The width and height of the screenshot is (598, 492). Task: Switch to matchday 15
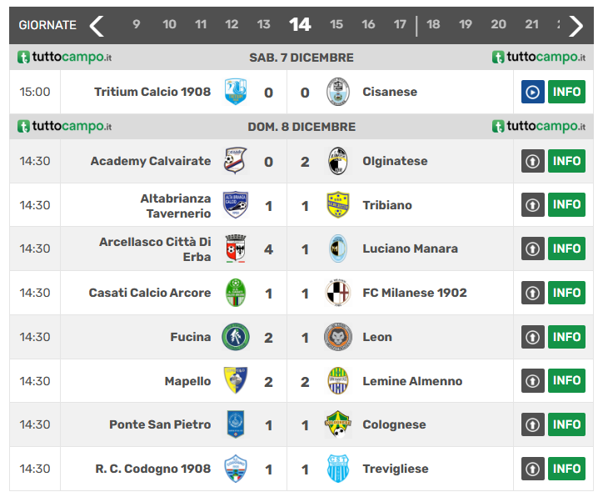[x=336, y=25]
